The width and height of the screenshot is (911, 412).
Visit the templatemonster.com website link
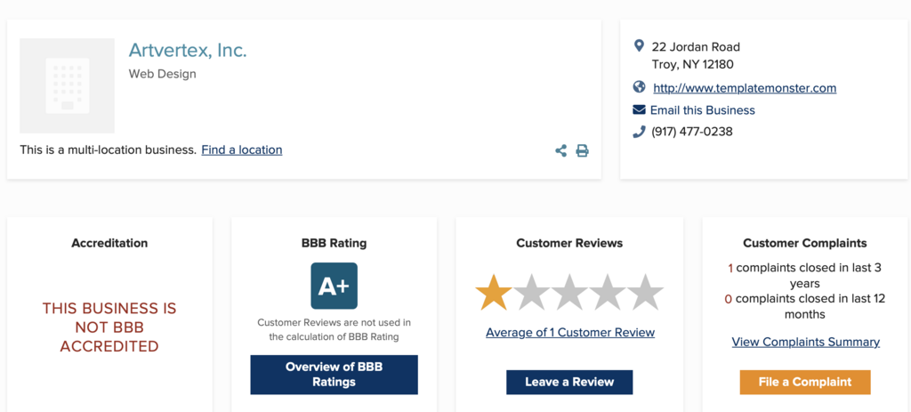tap(745, 88)
